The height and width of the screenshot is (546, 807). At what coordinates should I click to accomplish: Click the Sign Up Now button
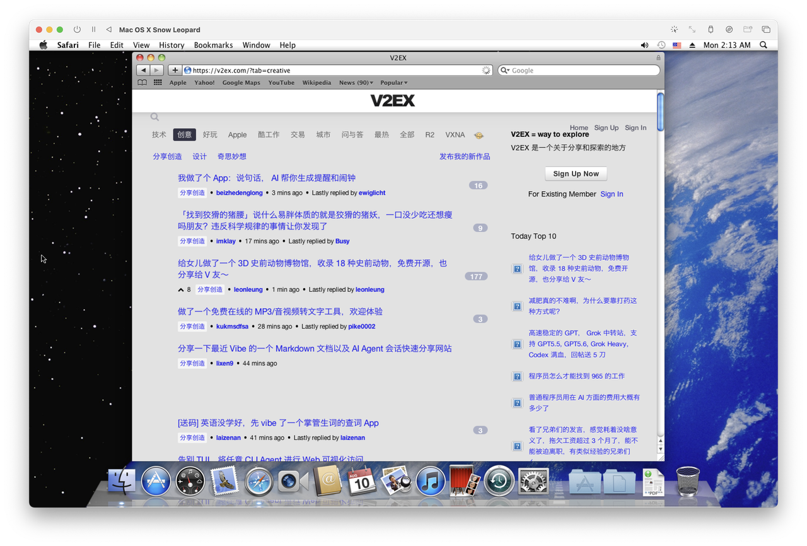point(576,174)
